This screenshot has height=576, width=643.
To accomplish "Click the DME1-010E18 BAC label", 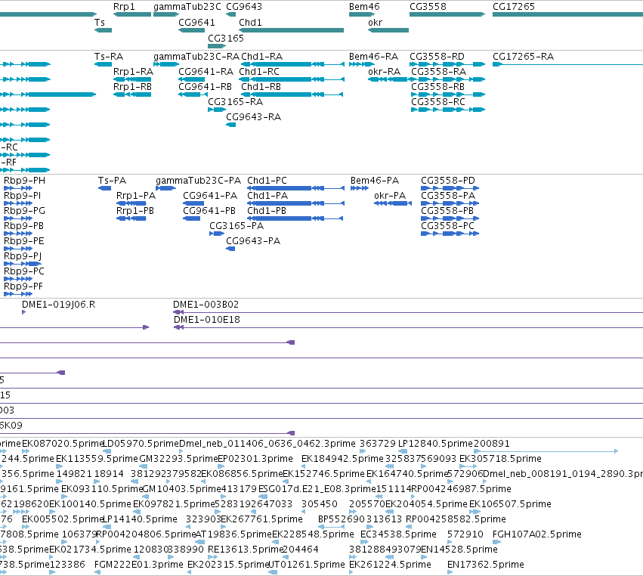I will pos(207,320).
